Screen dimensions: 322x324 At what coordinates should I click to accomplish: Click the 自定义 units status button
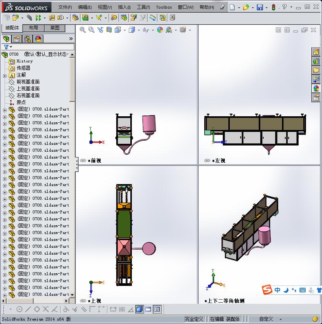pyautogui.click(x=266, y=319)
